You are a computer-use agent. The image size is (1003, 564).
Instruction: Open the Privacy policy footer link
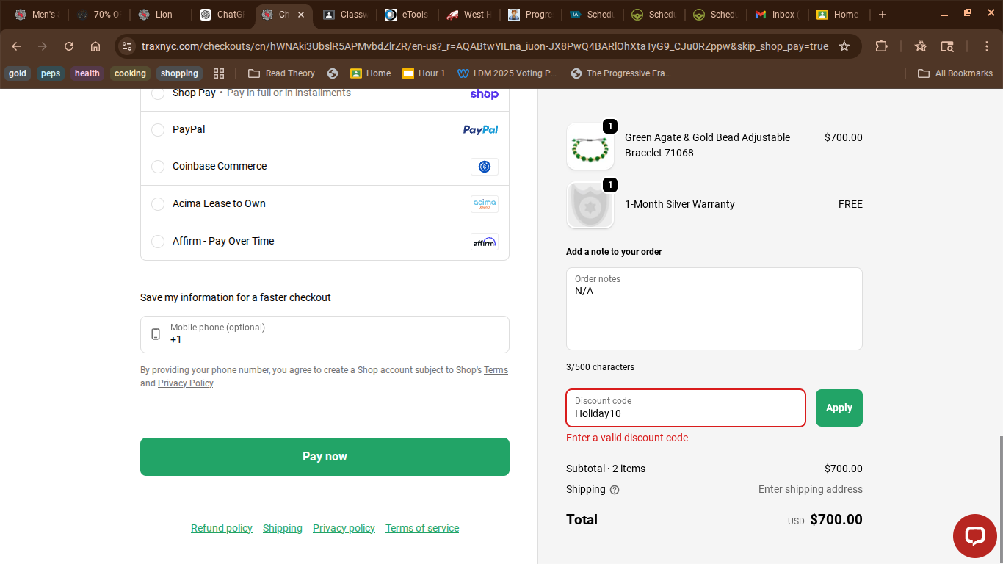[344, 528]
